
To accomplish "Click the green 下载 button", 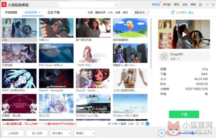I will point(184,114).
